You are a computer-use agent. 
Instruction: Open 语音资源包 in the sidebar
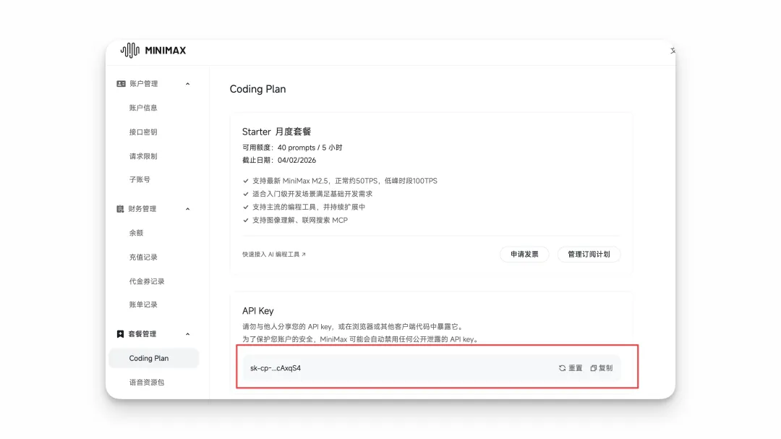[x=147, y=382]
